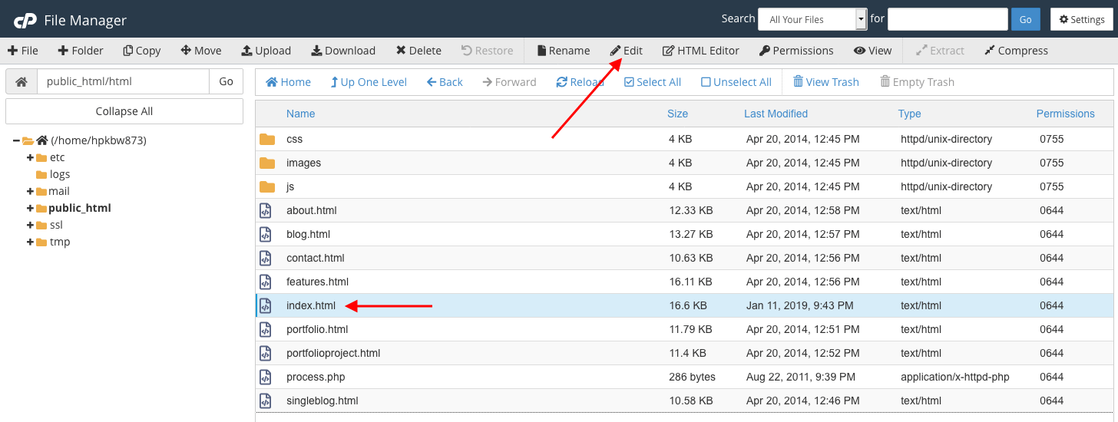Sort files by Last Modified column
The height and width of the screenshot is (422, 1118).
tap(776, 114)
